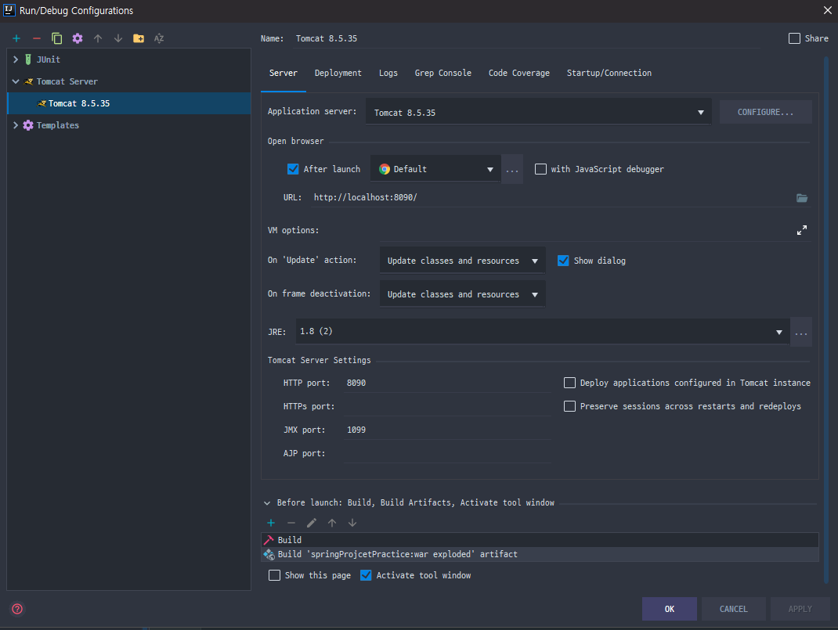Enable Preserve sessions across restarts and redeploys
838x630 pixels.
click(x=569, y=406)
